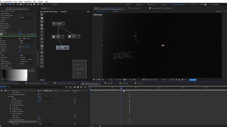
Task: Click the wavy field icon in Stardust sidebar
Action: 42,29
